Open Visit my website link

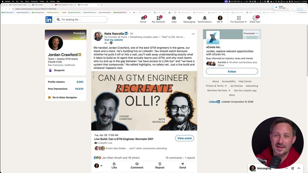click(x=113, y=40)
